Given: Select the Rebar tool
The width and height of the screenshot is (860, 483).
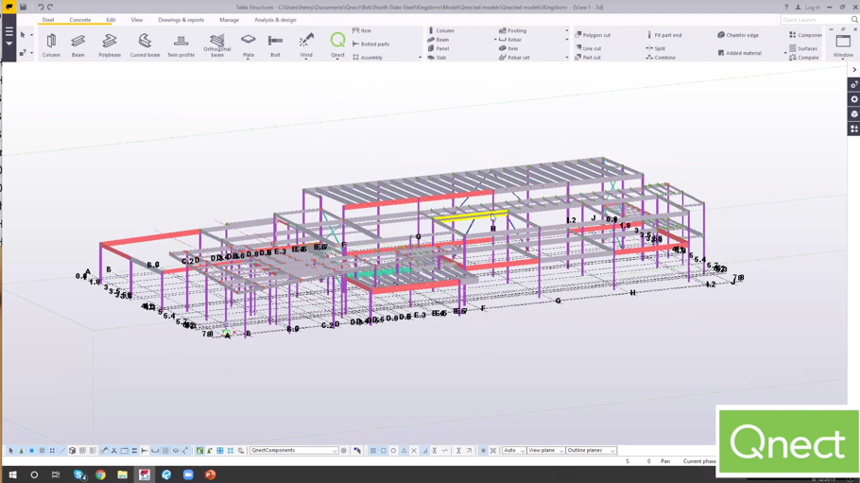Looking at the screenshot, I should tap(510, 40).
